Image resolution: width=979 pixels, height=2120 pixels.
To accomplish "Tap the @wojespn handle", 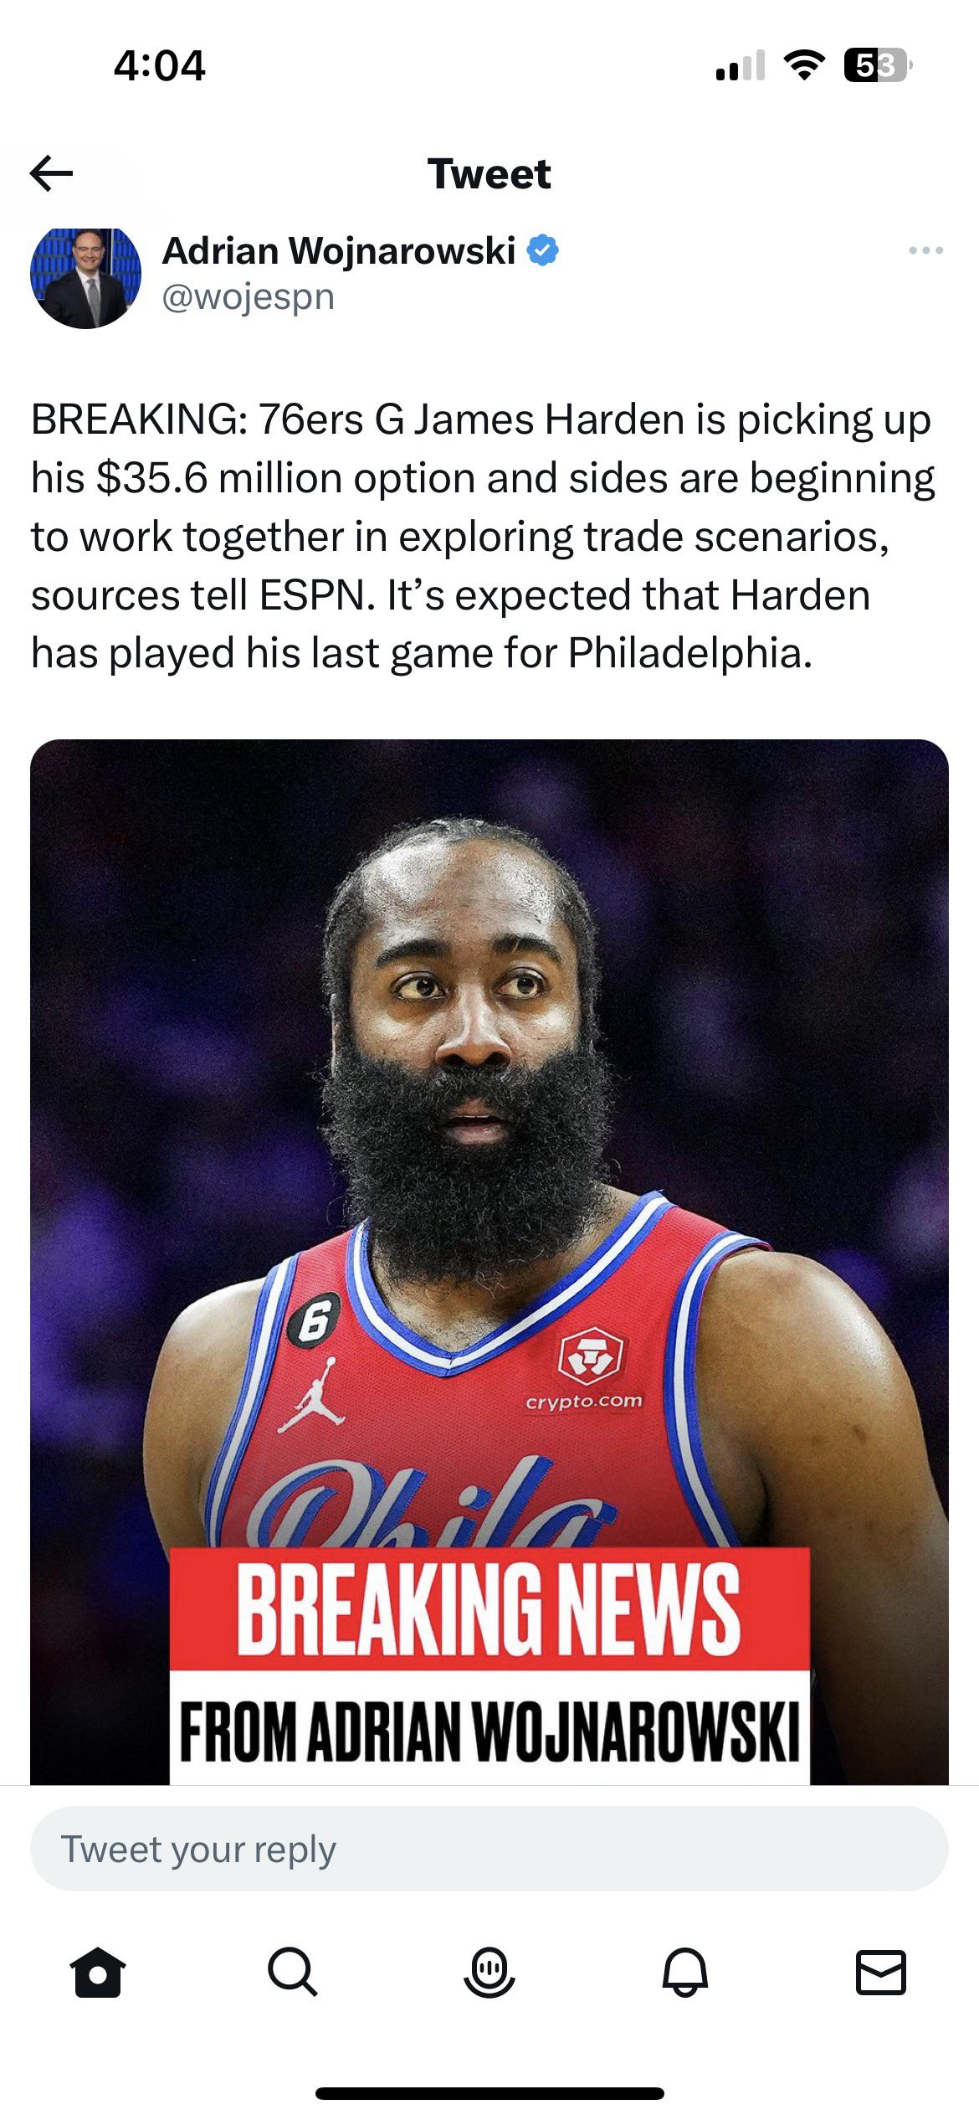I will pyautogui.click(x=249, y=297).
